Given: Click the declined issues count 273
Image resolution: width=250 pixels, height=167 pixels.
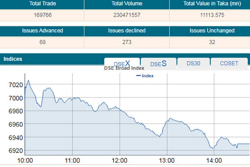Looking at the screenshot, I should point(127,42).
